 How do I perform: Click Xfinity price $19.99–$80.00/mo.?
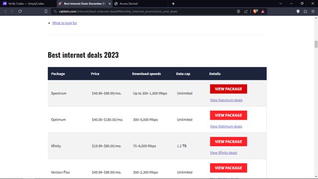click(x=106, y=146)
